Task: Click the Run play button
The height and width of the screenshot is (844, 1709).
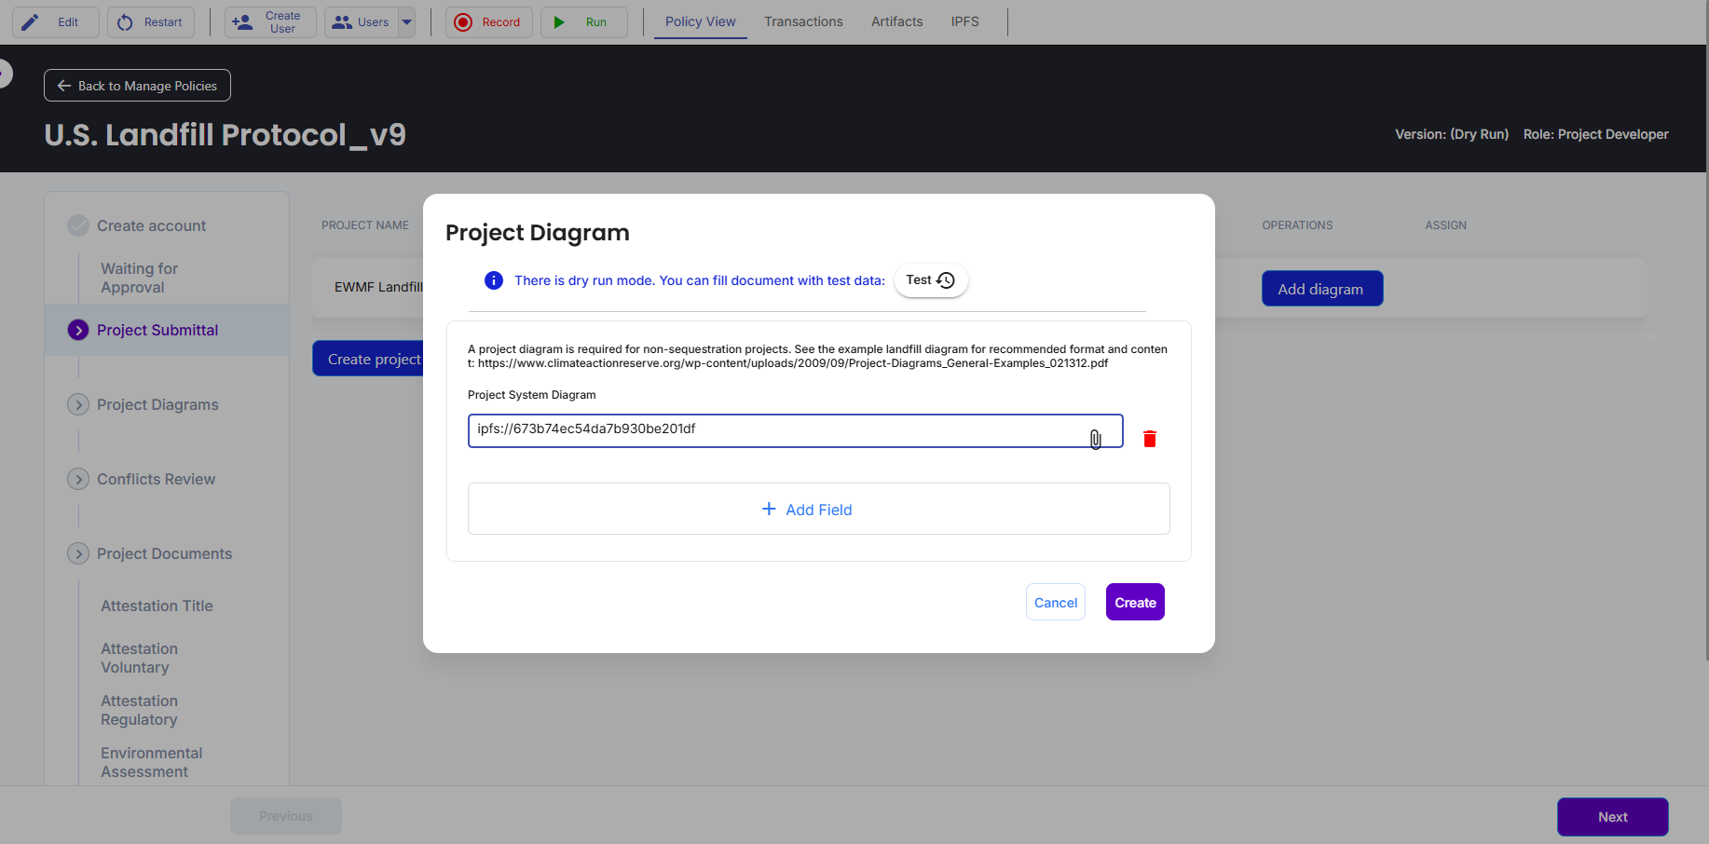Action: click(583, 22)
